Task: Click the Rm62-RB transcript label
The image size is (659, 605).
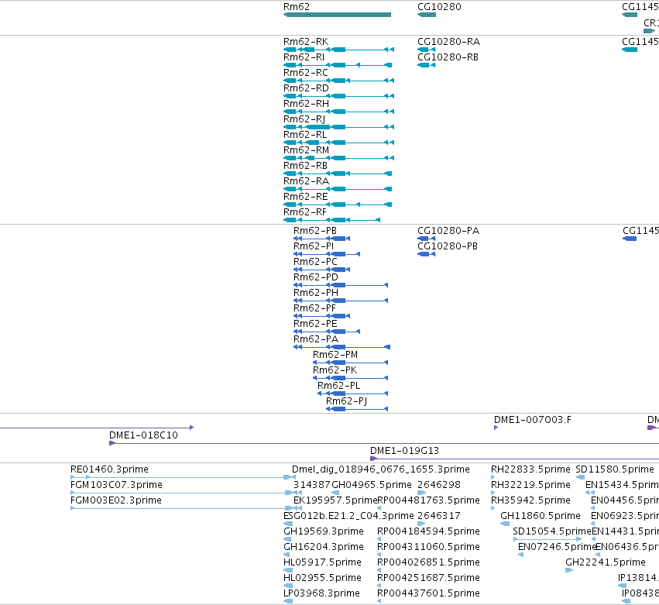Action: [x=305, y=166]
